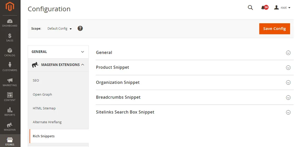The height and width of the screenshot is (147, 296).
Task: Expand the Organization Snippet section arrow
Action: coord(288,83)
